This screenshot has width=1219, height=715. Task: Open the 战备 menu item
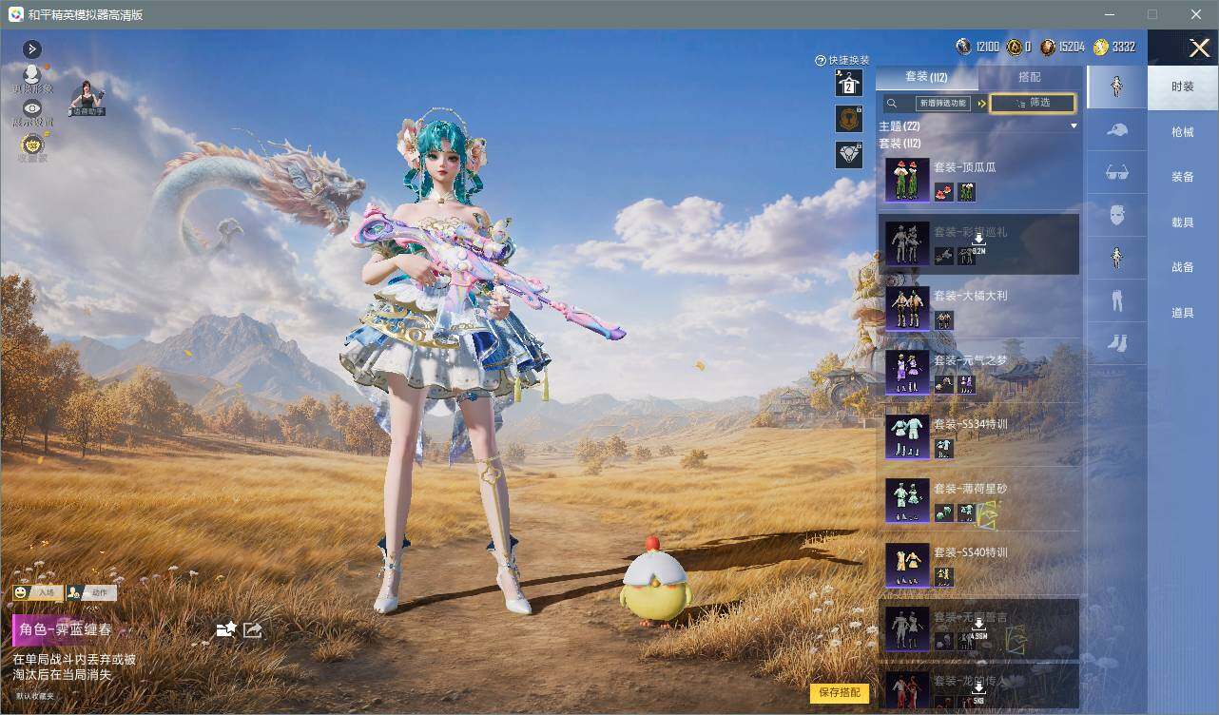(1183, 267)
